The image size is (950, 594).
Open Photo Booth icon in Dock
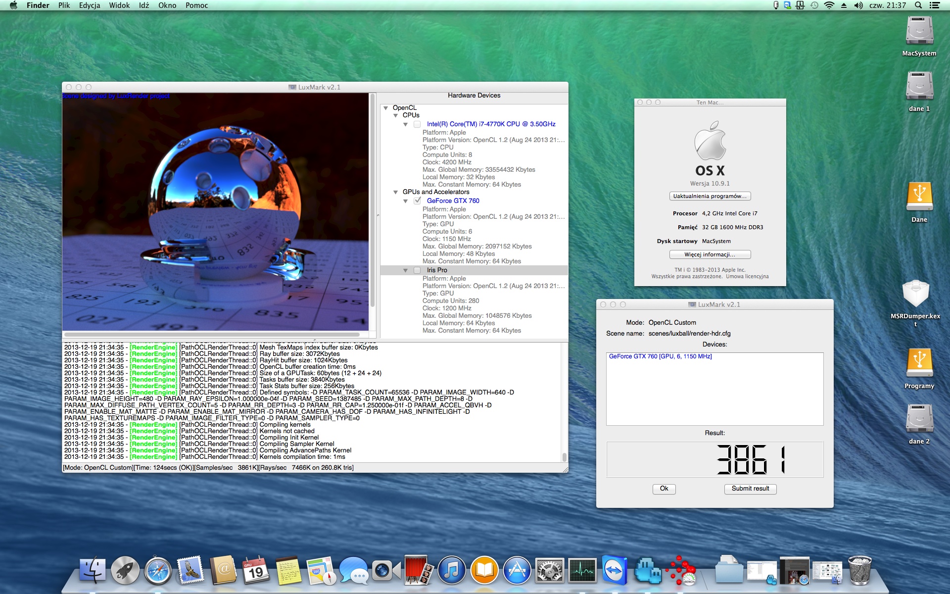tap(419, 570)
